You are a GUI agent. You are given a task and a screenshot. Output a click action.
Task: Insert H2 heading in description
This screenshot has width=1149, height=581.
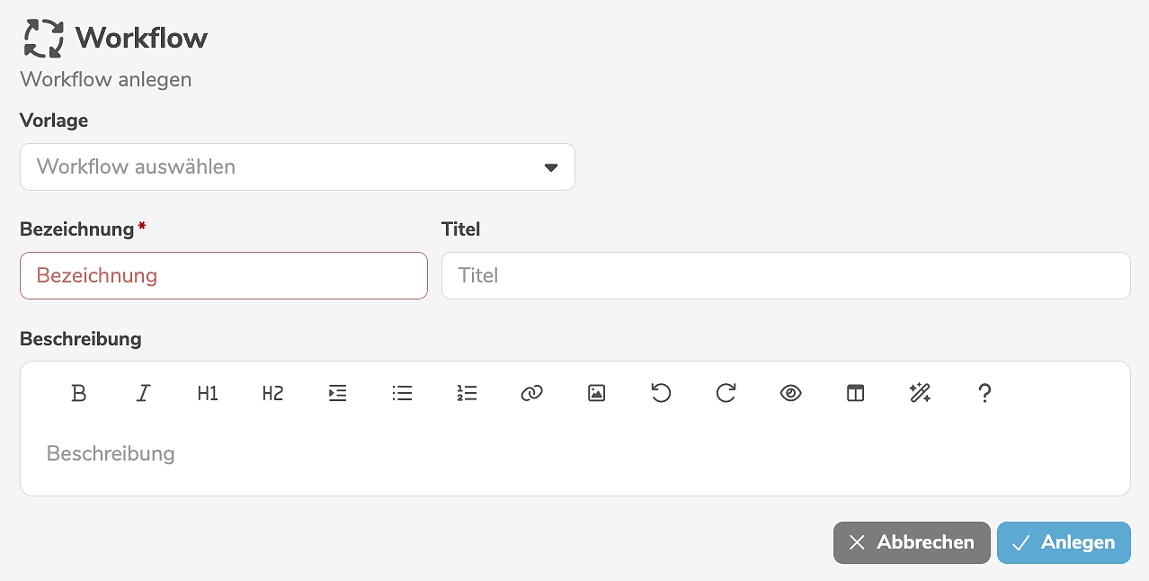click(272, 393)
